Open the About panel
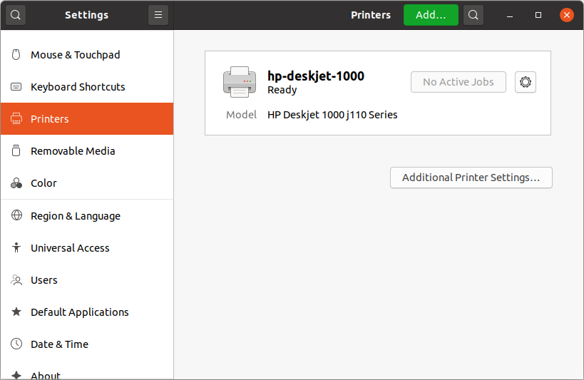This screenshot has width=584, height=380. [x=87, y=374]
